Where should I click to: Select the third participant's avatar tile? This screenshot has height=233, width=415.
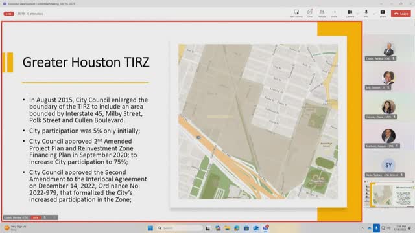pyautogui.click(x=388, y=107)
